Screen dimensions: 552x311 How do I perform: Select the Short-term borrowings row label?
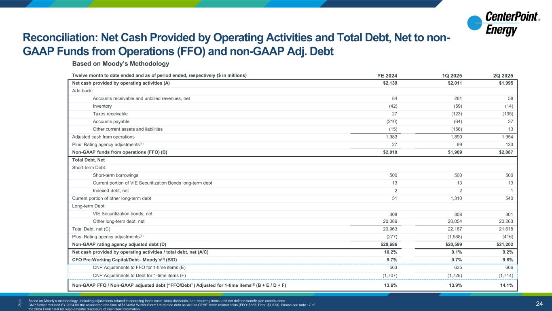[x=115, y=175]
